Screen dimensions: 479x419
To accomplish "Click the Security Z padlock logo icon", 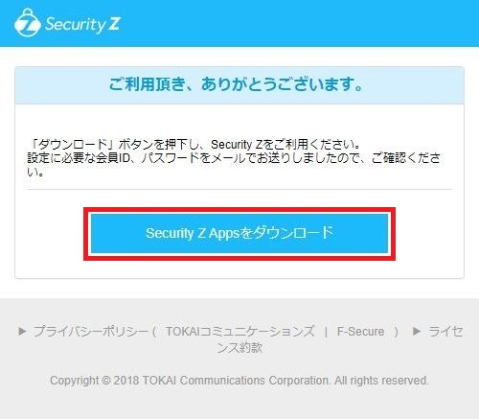I will 28,23.
